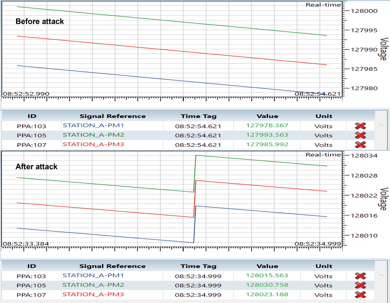Click 128010 tick on lower voltage axis
This screenshot has width=390, height=303.
[x=364, y=236]
